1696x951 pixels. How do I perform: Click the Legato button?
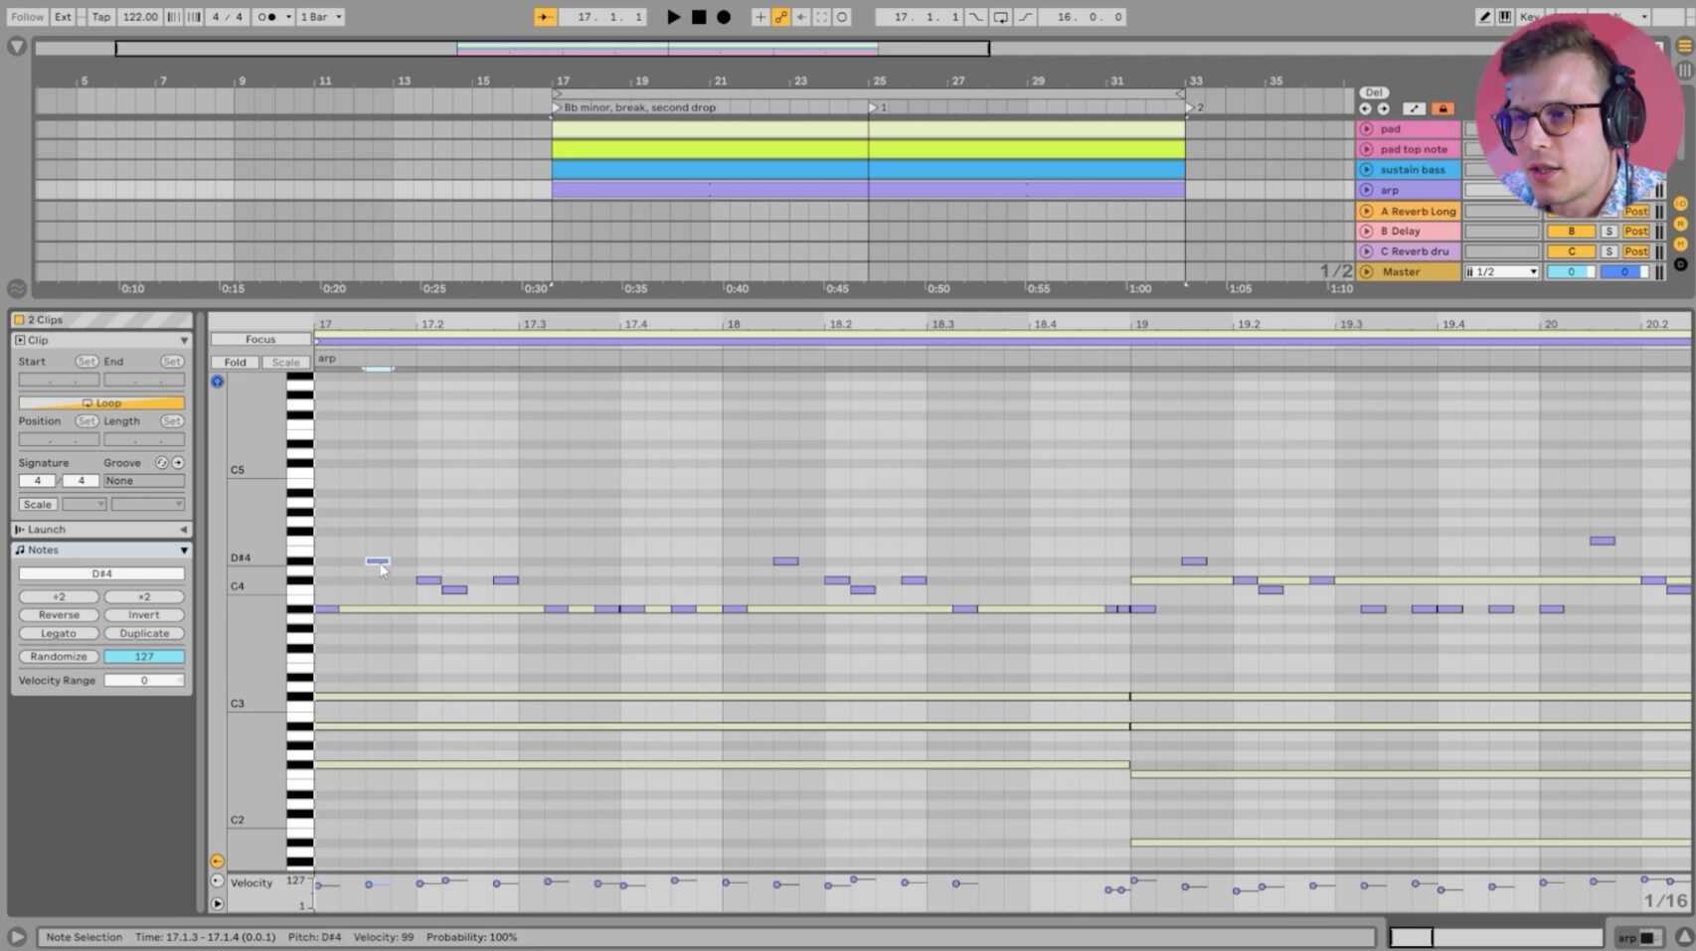click(59, 634)
